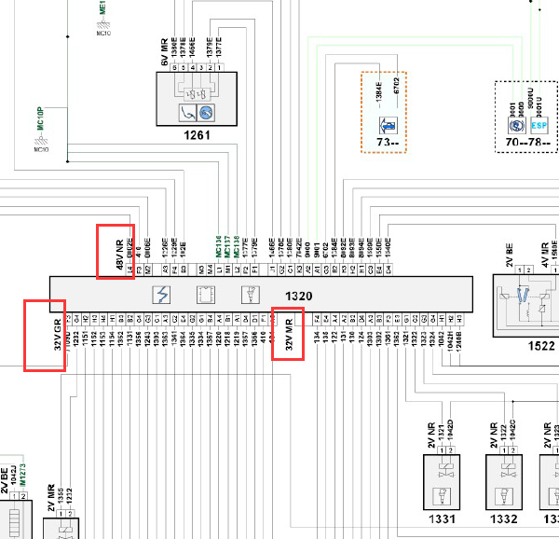The image size is (559, 539).
Task: Click the dual potentiometer symbol inside 1261
Action: 197,94
